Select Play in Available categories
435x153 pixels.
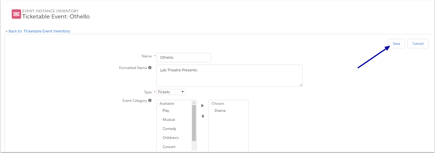click(x=166, y=111)
